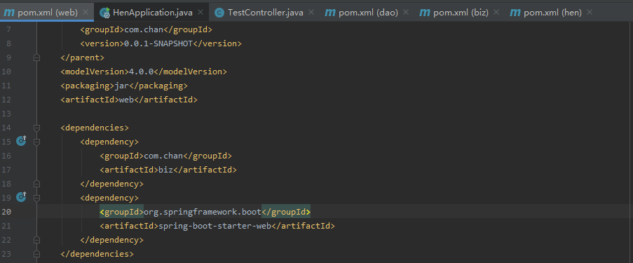Click line number 20 in the gutter
Image resolution: width=633 pixels, height=263 pixels.
(6, 212)
